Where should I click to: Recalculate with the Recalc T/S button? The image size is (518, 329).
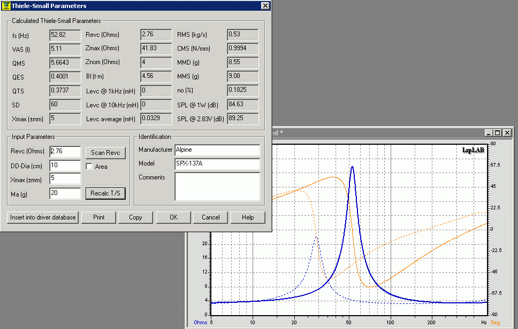click(x=105, y=193)
